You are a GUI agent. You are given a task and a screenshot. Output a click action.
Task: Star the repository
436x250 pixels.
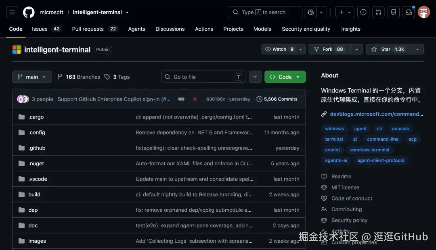[388, 49]
